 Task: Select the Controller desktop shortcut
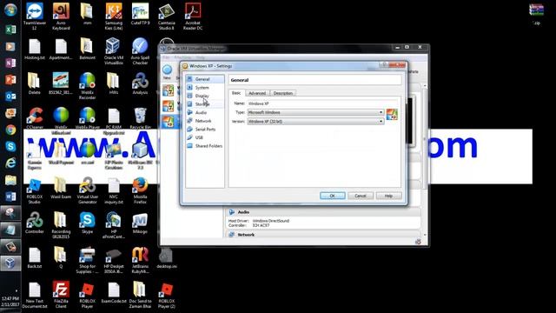[x=35, y=223]
